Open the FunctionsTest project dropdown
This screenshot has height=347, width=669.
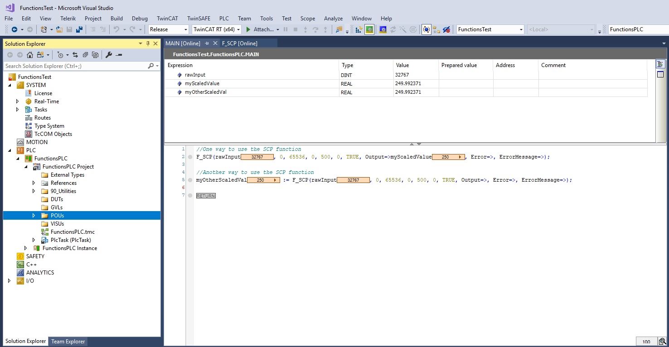[x=521, y=29]
